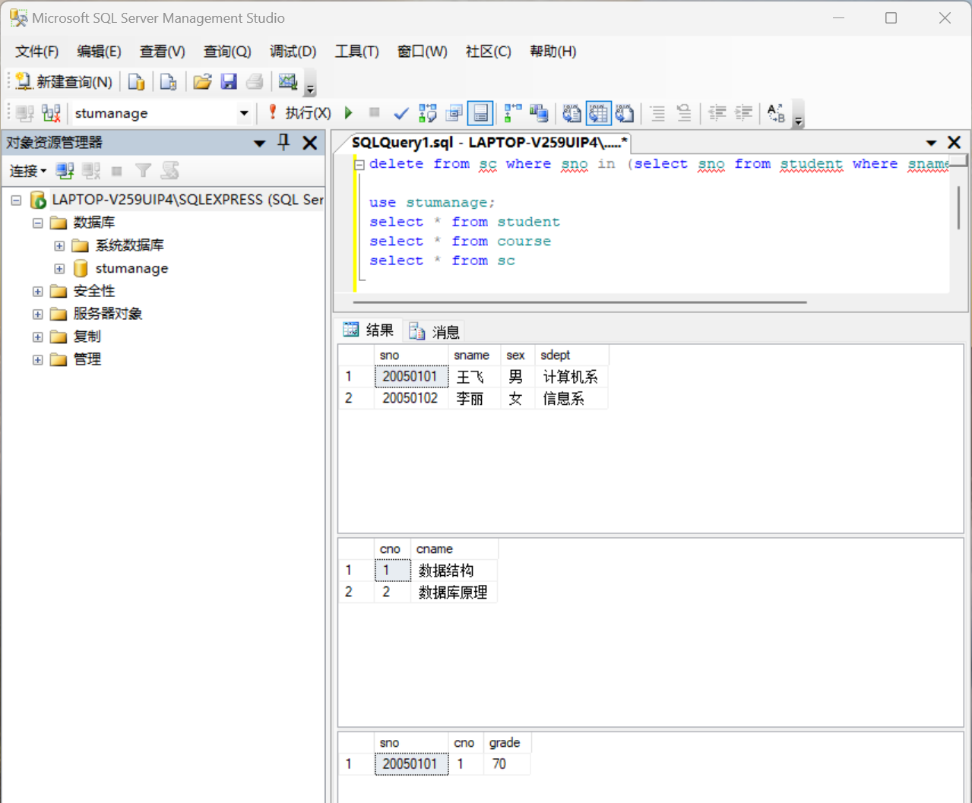Expand the 系统数据库 folder
Image resolution: width=972 pixels, height=803 pixels.
tap(59, 246)
